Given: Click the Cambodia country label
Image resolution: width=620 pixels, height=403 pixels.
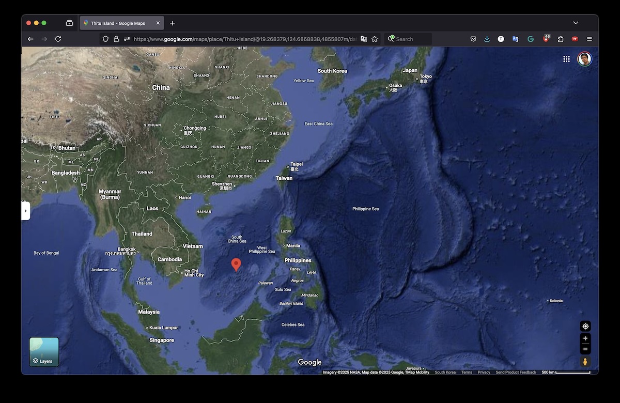Looking at the screenshot, I should (x=170, y=259).
